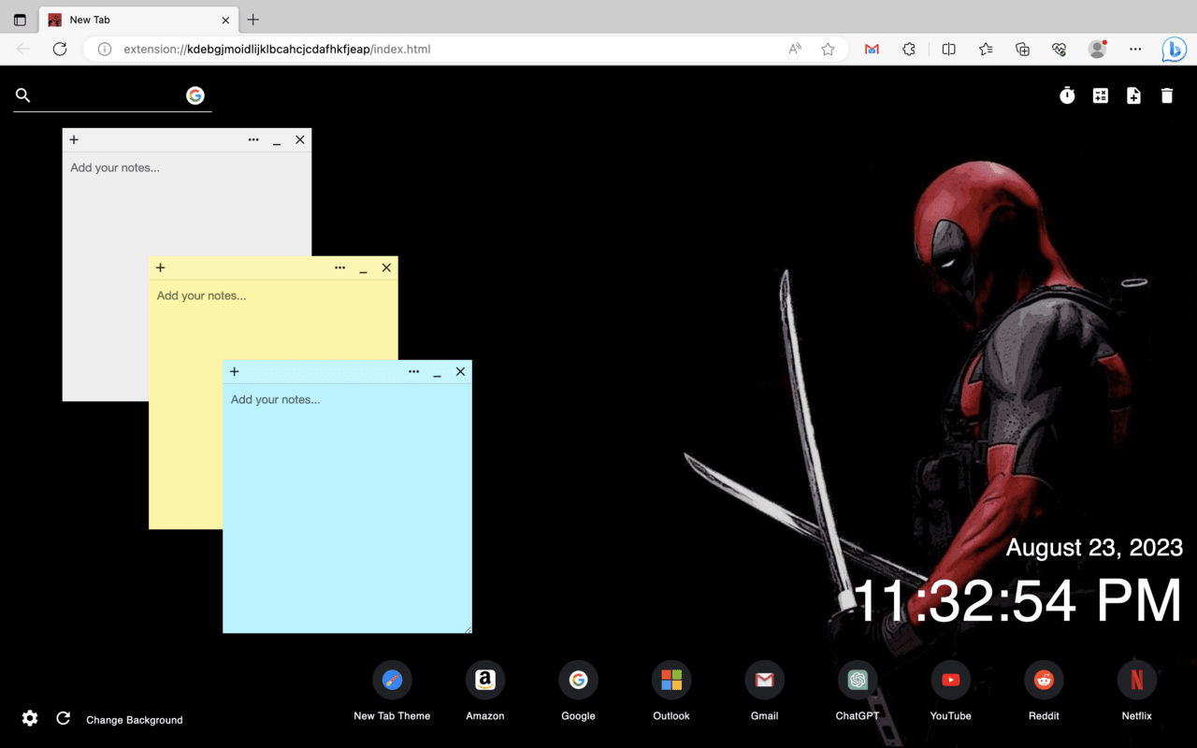Viewport: 1197px width, 748px height.
Task: Open the timer tool icon
Action: [x=1067, y=95]
